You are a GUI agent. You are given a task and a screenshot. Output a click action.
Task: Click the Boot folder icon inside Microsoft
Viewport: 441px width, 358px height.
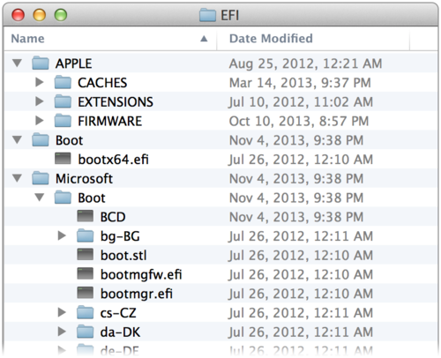coord(63,198)
